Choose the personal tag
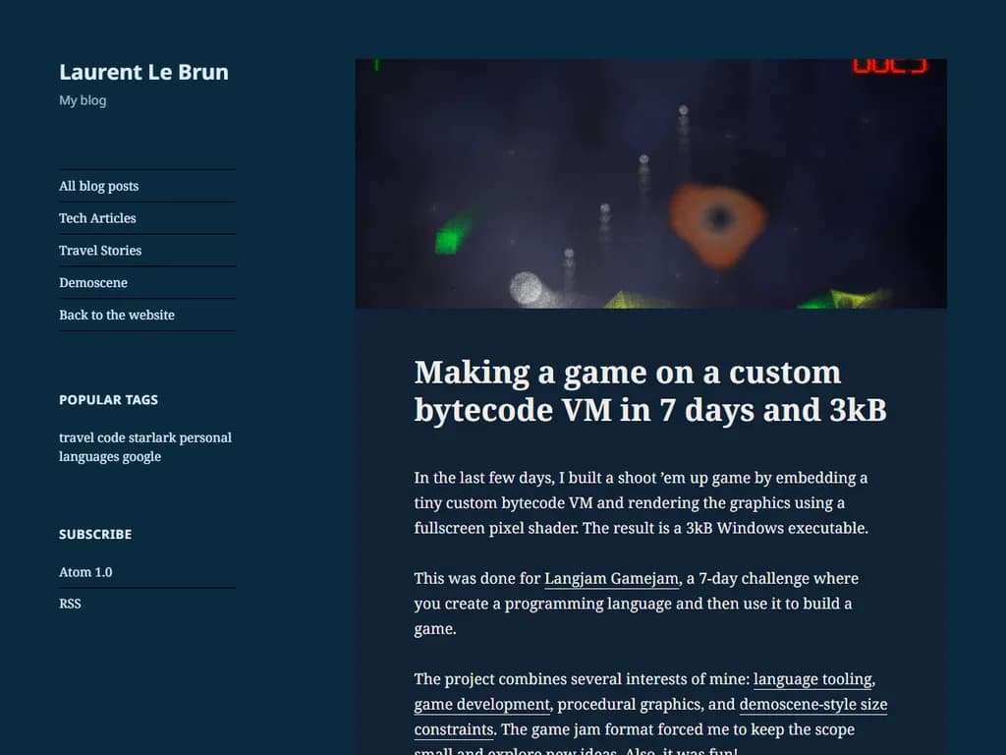 pos(205,437)
